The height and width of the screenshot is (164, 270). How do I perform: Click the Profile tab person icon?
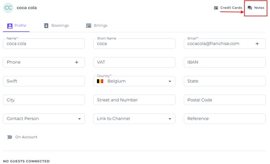click(10, 26)
